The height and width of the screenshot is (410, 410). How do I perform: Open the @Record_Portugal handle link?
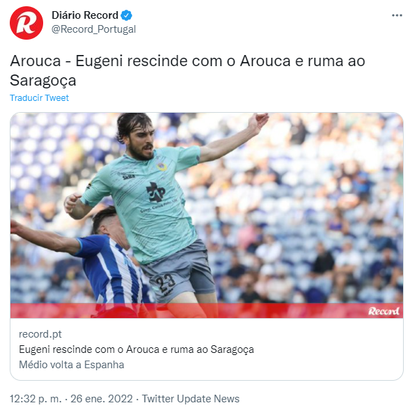click(93, 29)
